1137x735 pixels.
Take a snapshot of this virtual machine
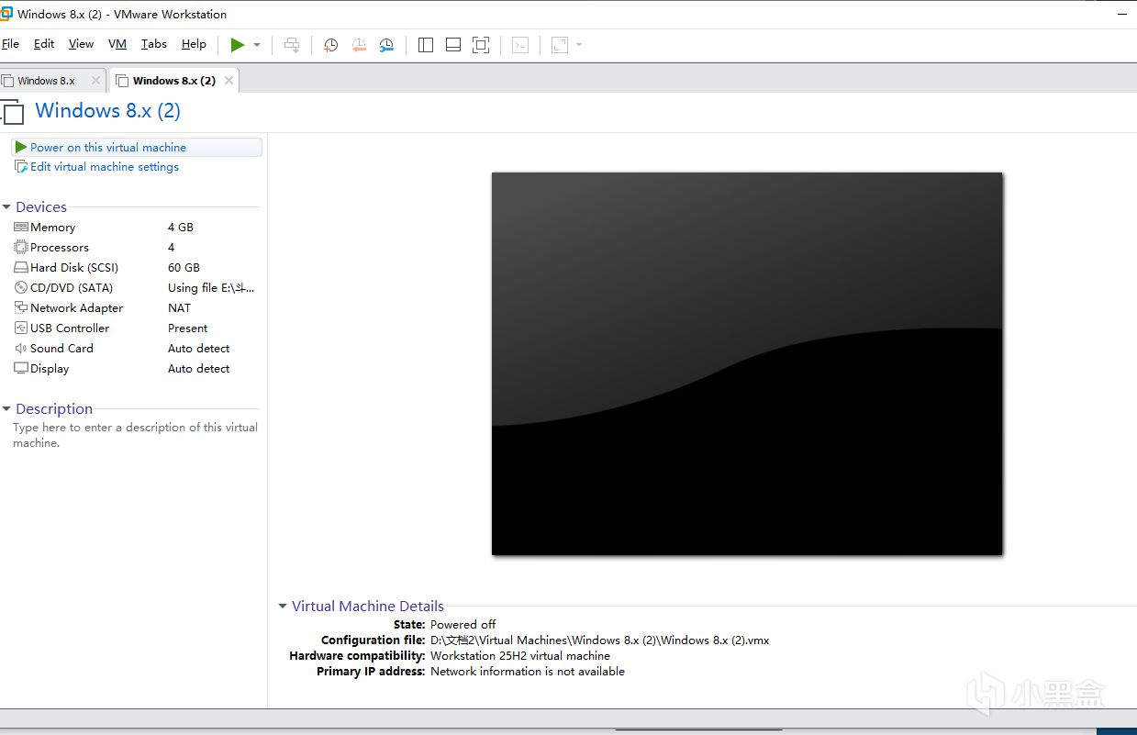pos(330,45)
